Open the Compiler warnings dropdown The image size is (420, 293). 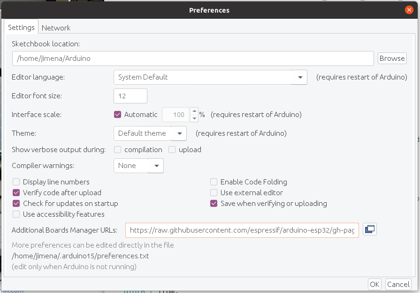coord(138,166)
